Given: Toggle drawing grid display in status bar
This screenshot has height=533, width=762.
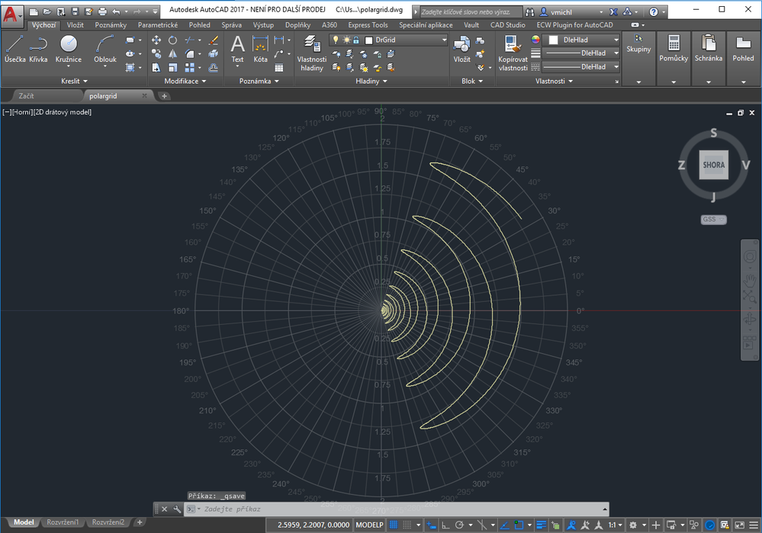Looking at the screenshot, I should pyautogui.click(x=394, y=525).
